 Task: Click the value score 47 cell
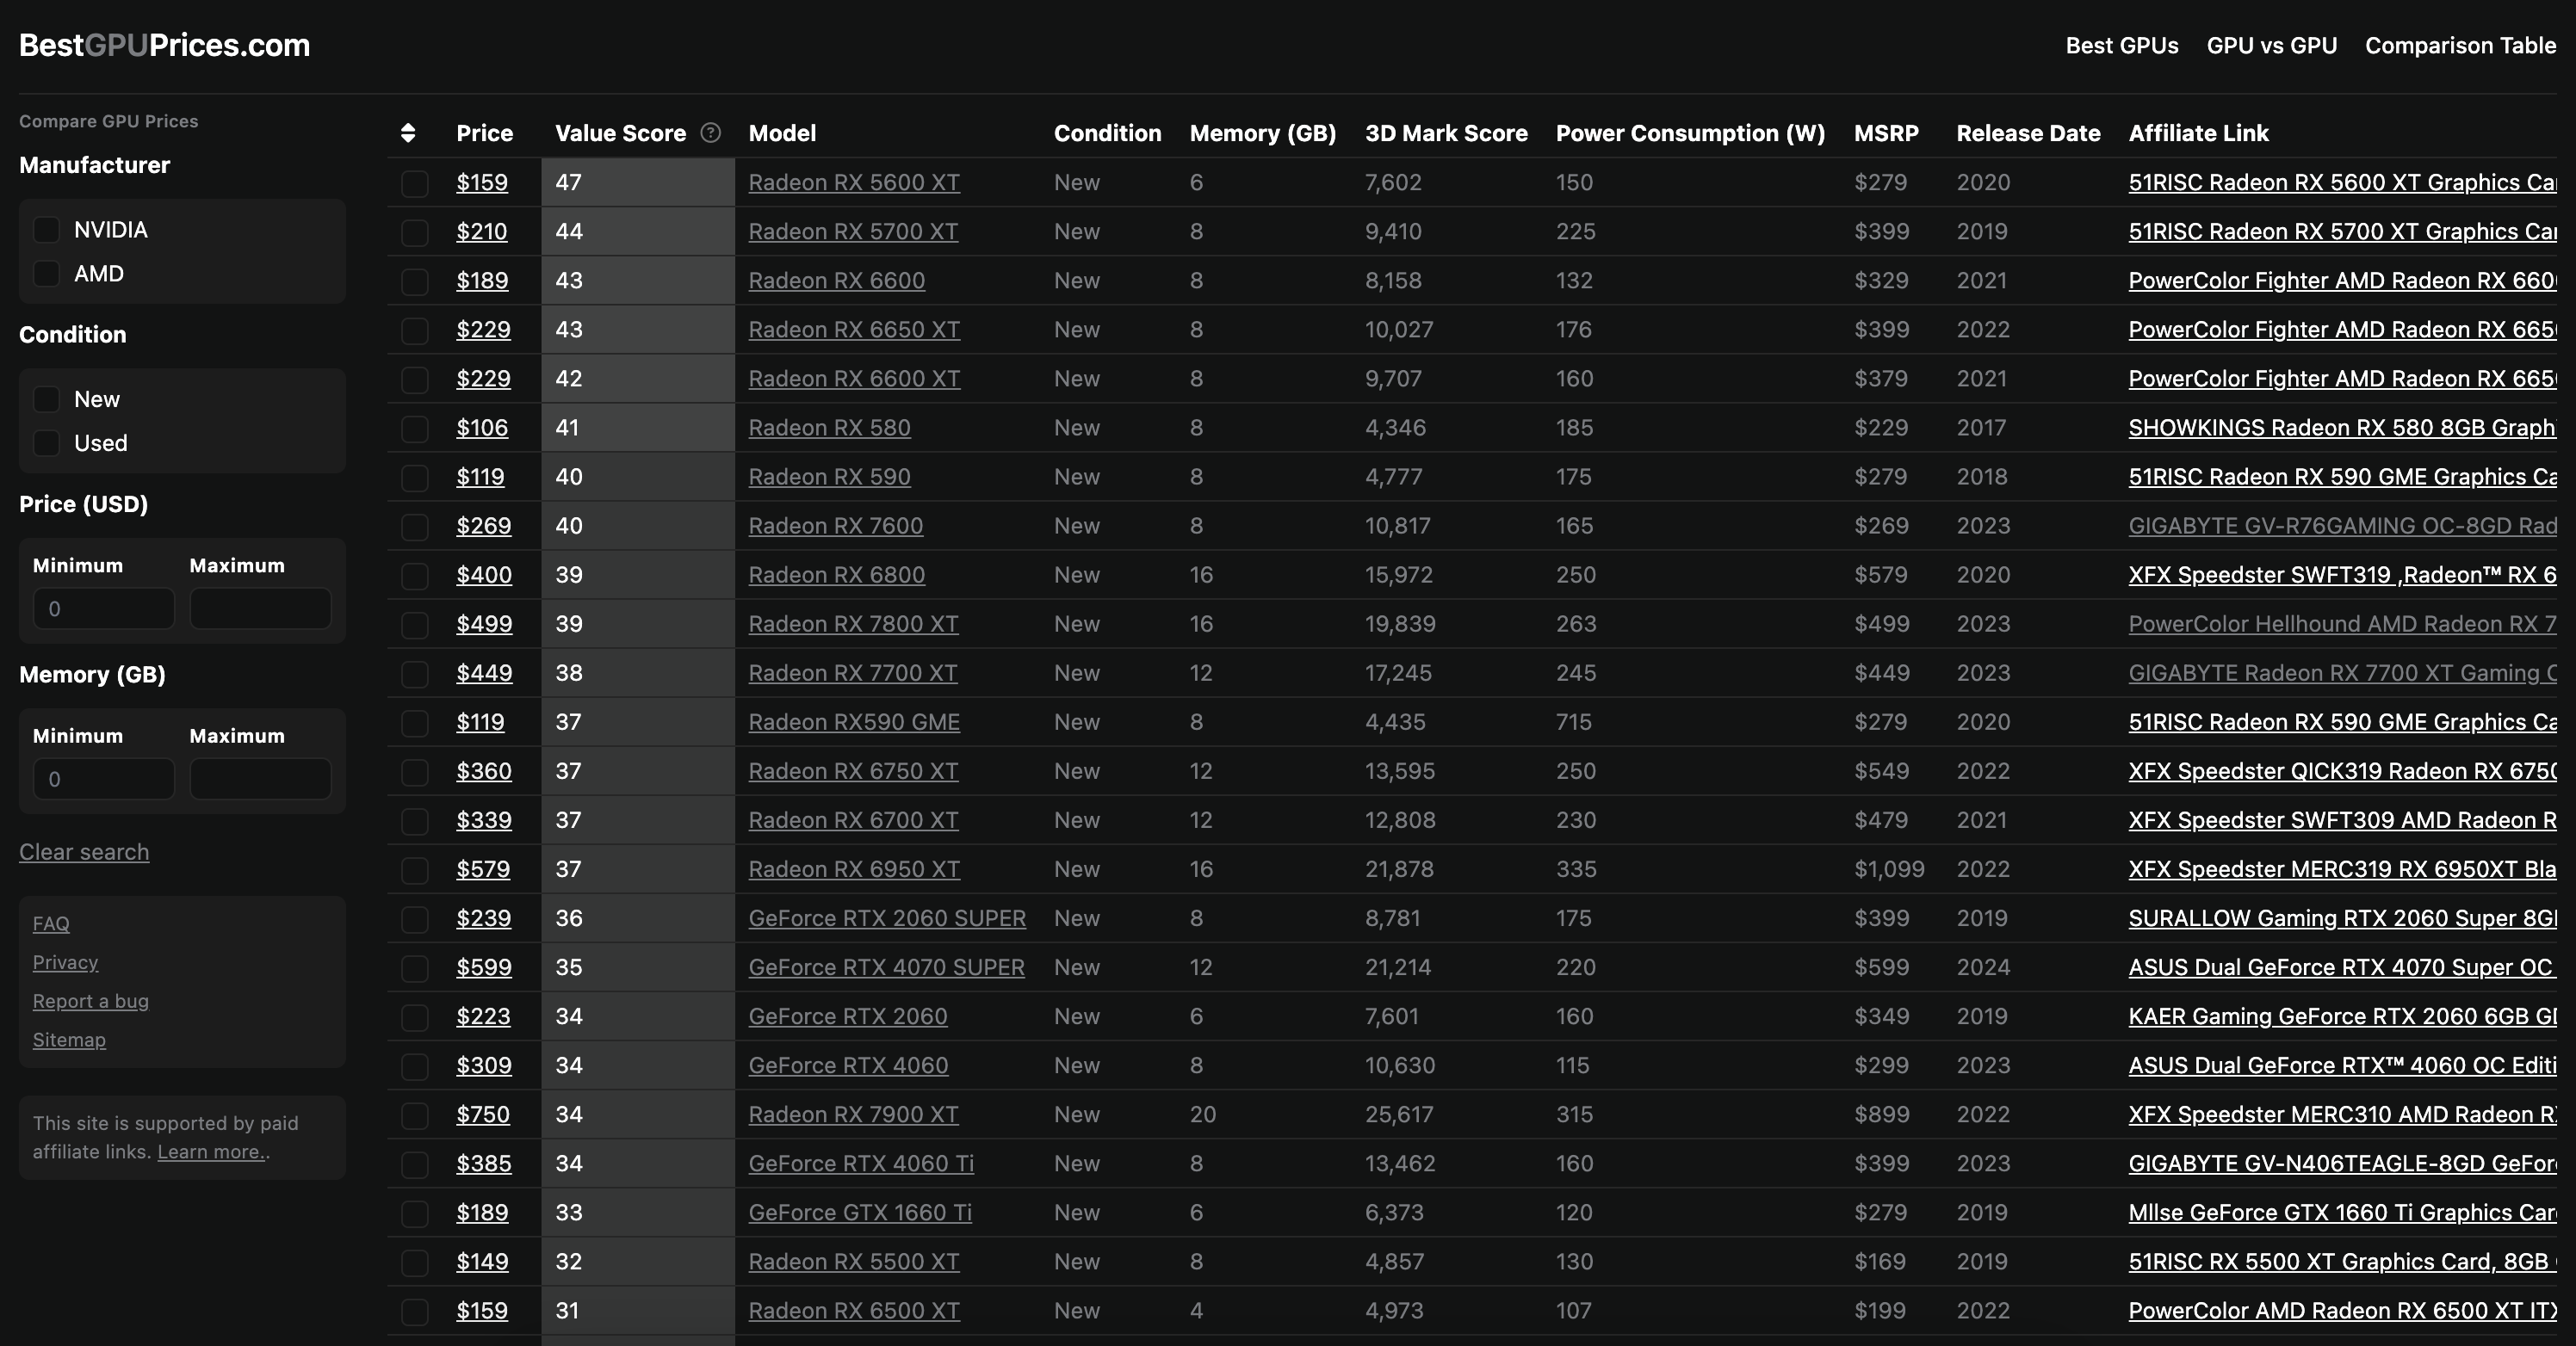(638, 182)
